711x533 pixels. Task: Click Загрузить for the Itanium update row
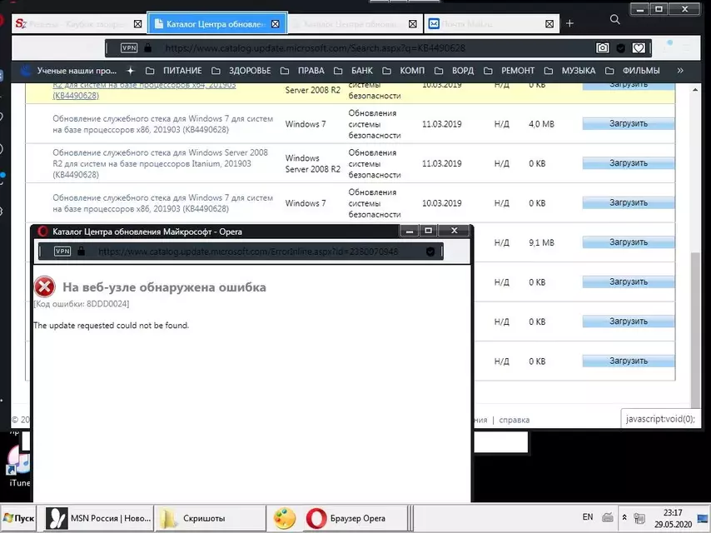[629, 163]
